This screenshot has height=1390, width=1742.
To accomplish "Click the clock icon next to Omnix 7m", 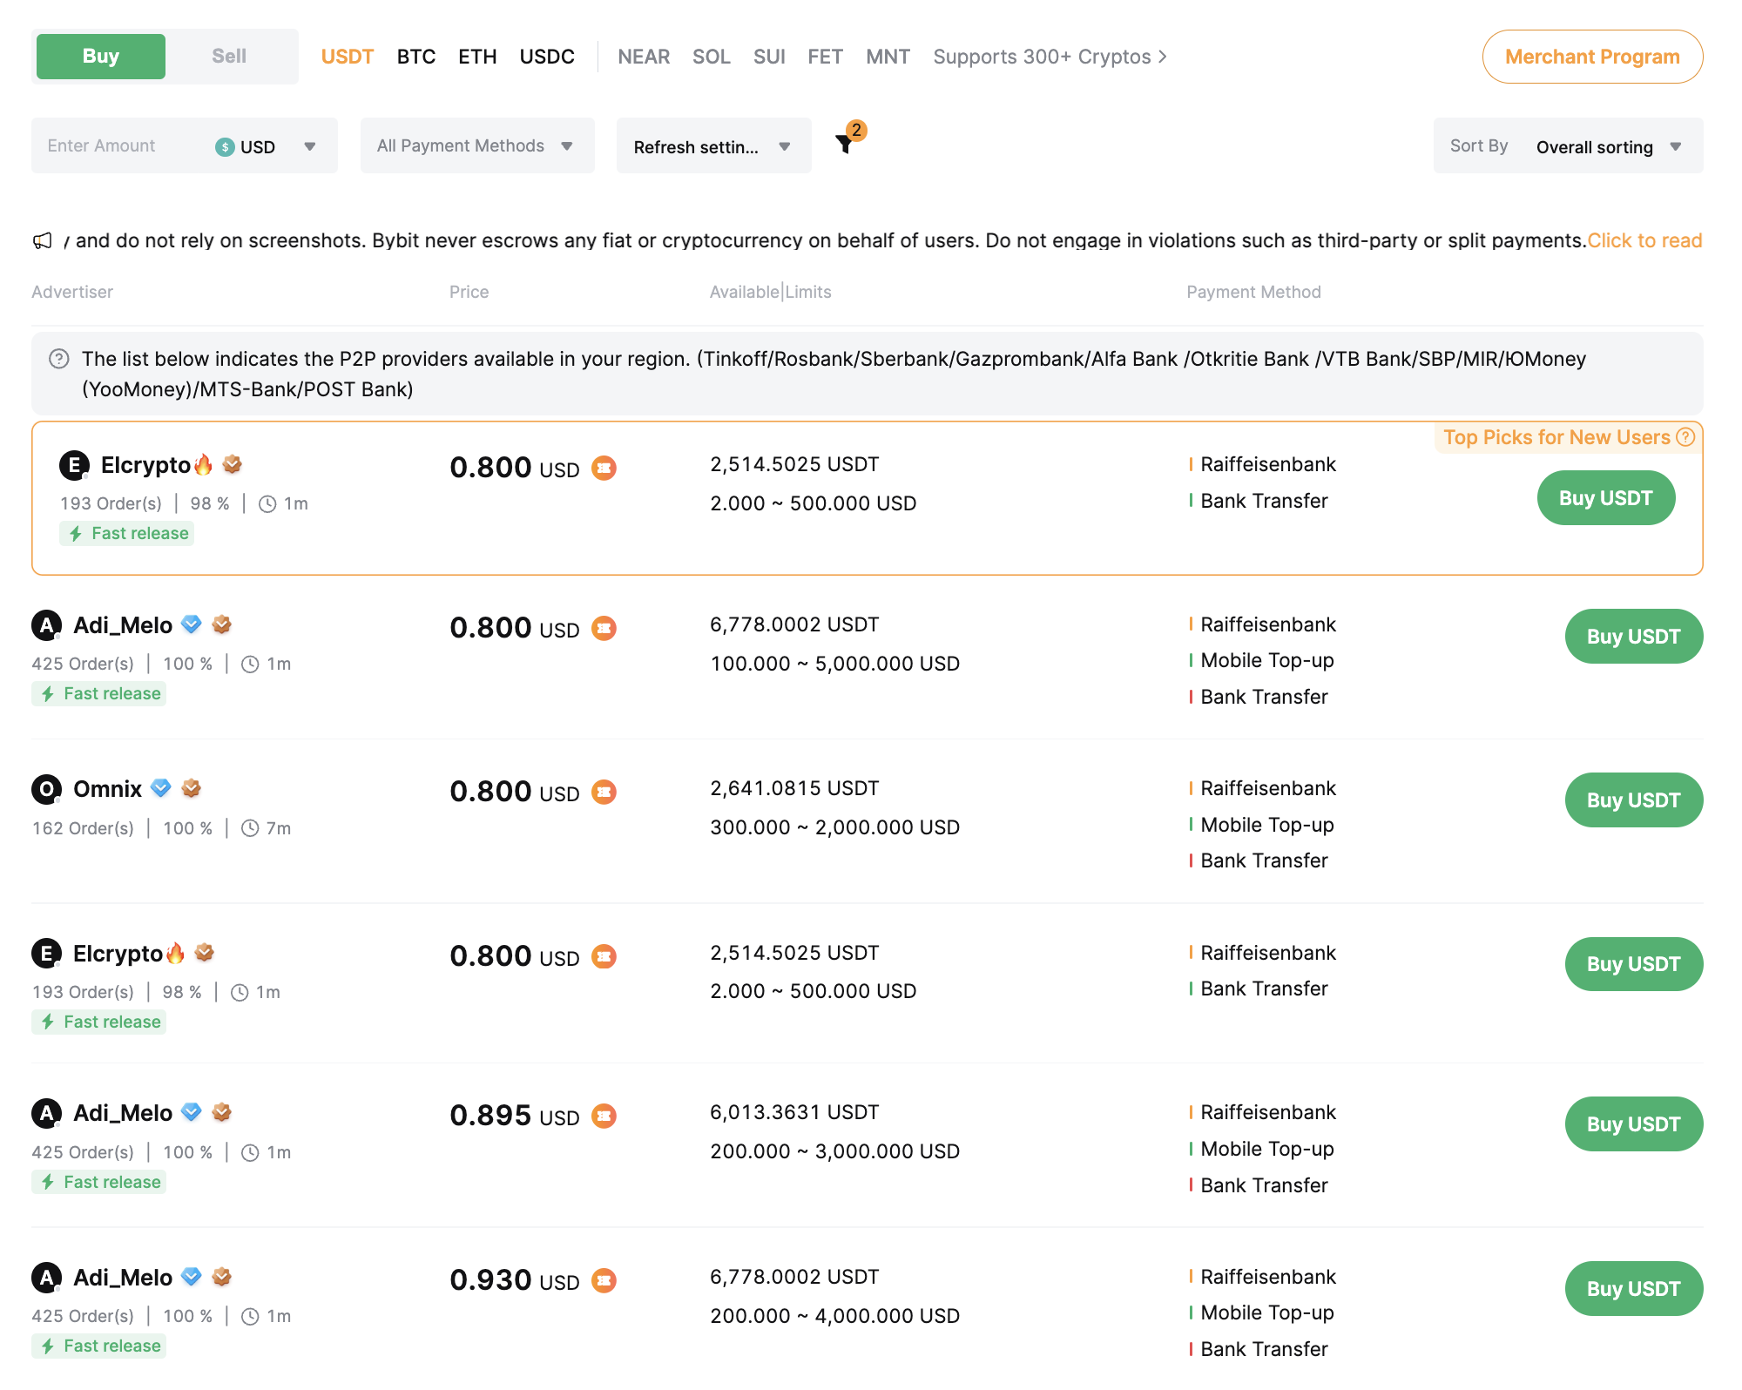I will 250,828.
